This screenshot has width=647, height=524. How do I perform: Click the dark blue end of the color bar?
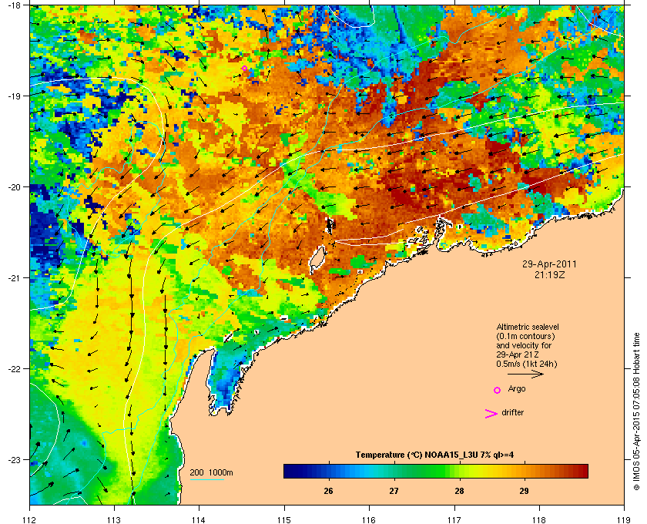[290, 471]
